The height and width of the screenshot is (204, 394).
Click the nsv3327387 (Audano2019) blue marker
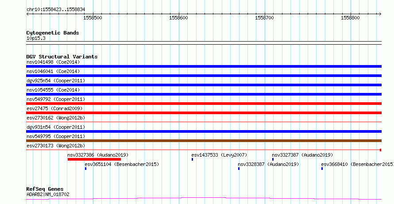coord(273,159)
